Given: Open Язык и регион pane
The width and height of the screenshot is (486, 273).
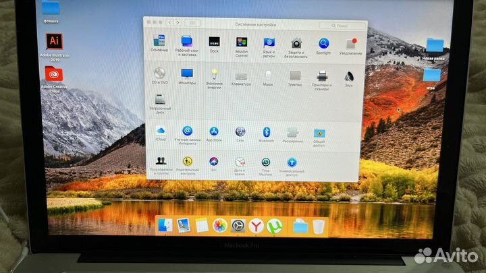Looking at the screenshot, I should click(269, 42).
